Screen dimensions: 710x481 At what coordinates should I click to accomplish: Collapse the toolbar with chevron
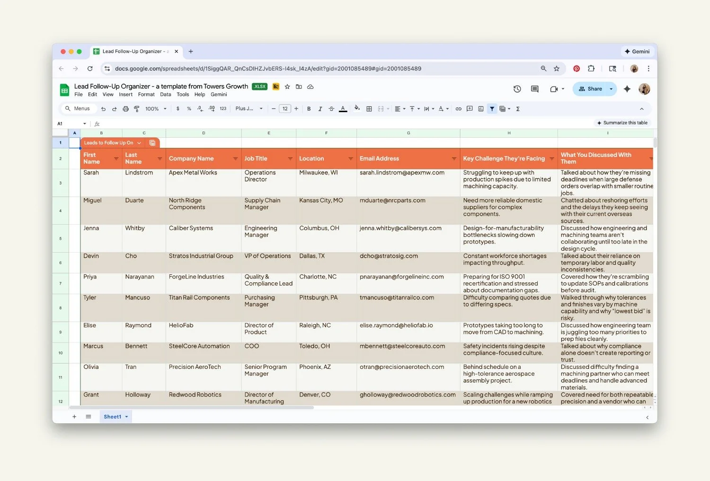point(642,109)
